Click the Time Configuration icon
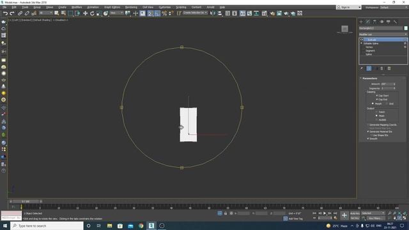409x230 pixels. point(335,218)
